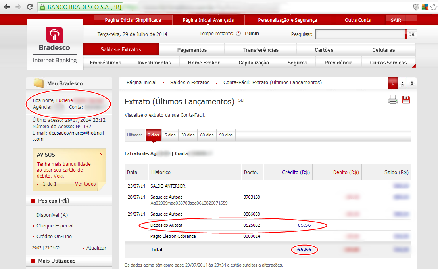Screen dimensions: 438x269
Task: Click the Pagto Eletron Cobranca entry
Action: pos(173,236)
